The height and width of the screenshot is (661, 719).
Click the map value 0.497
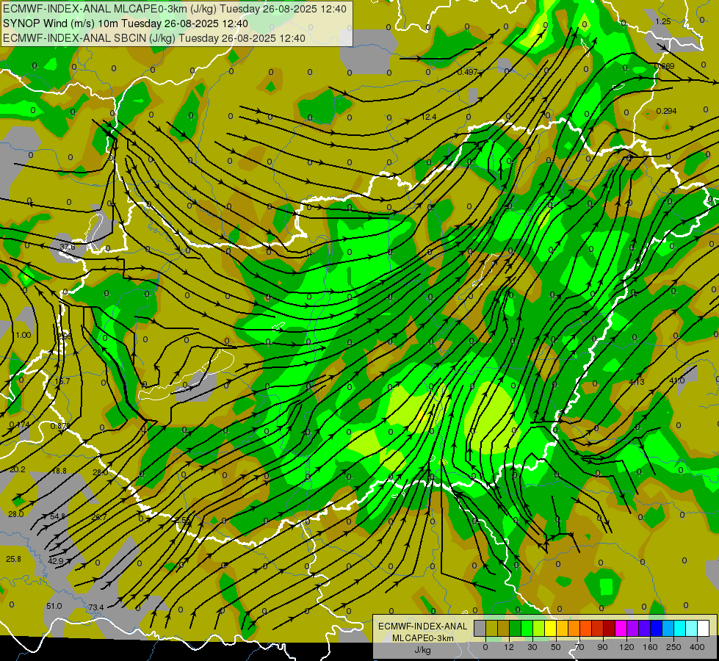468,72
